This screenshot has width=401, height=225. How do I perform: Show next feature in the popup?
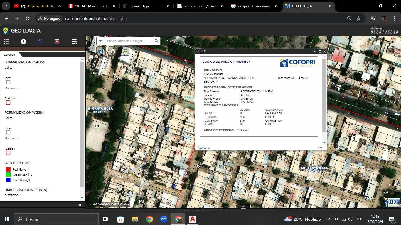pyautogui.click(x=315, y=52)
